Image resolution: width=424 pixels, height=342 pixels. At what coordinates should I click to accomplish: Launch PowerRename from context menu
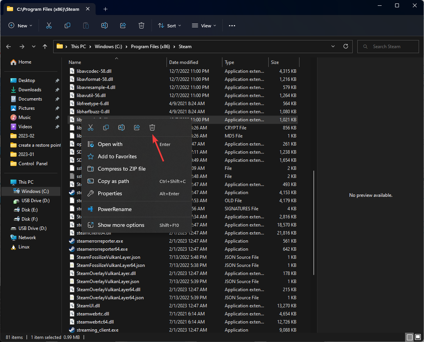click(136, 209)
